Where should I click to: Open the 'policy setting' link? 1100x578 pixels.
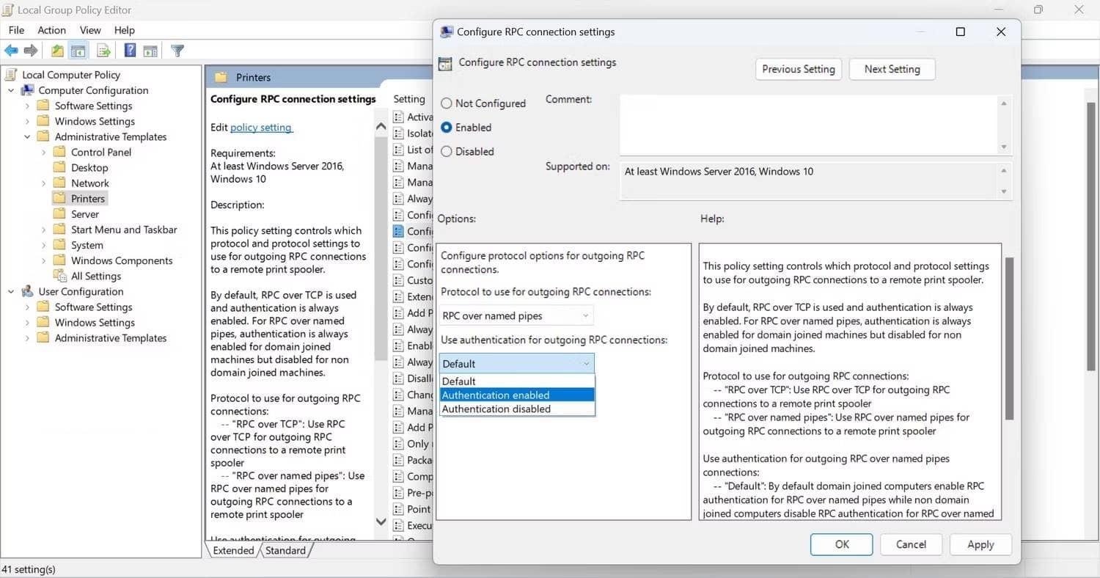(x=261, y=127)
